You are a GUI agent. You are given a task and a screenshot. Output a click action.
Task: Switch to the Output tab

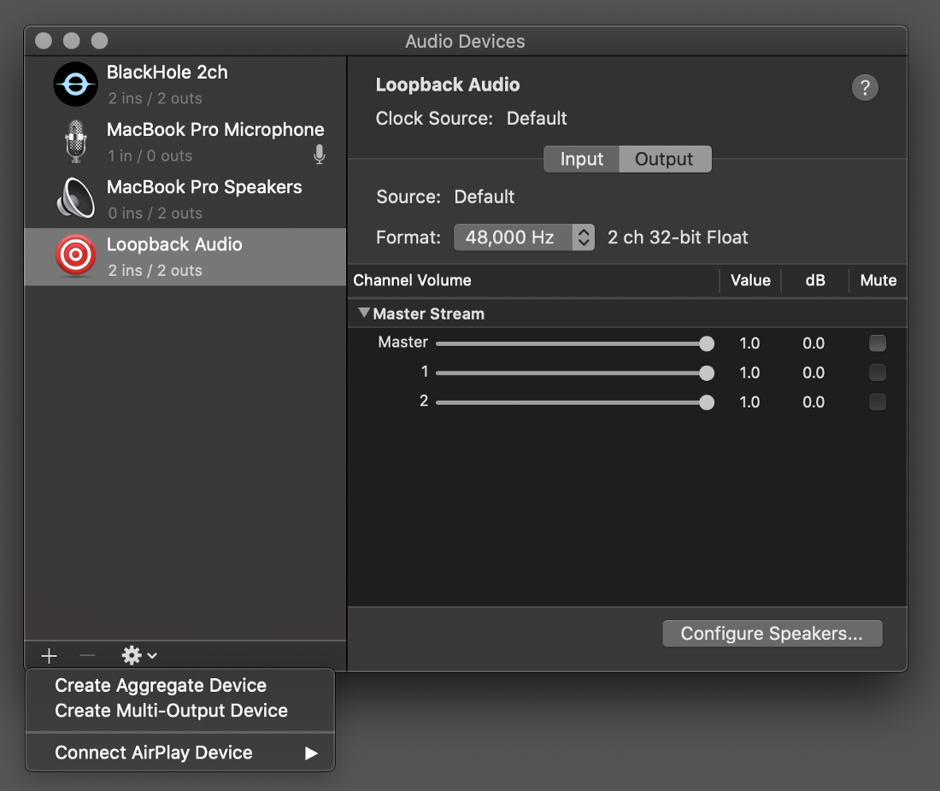(664, 159)
